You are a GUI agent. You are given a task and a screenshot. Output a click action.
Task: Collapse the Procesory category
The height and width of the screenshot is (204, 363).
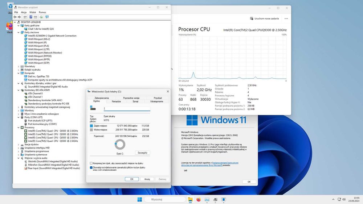[x=19, y=128]
